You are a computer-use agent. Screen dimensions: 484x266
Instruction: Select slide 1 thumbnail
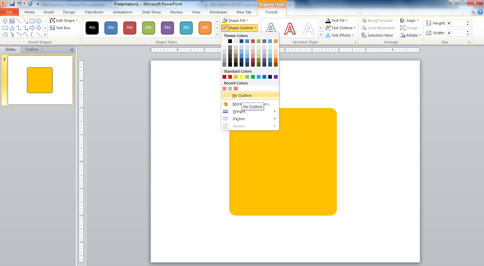(40, 80)
